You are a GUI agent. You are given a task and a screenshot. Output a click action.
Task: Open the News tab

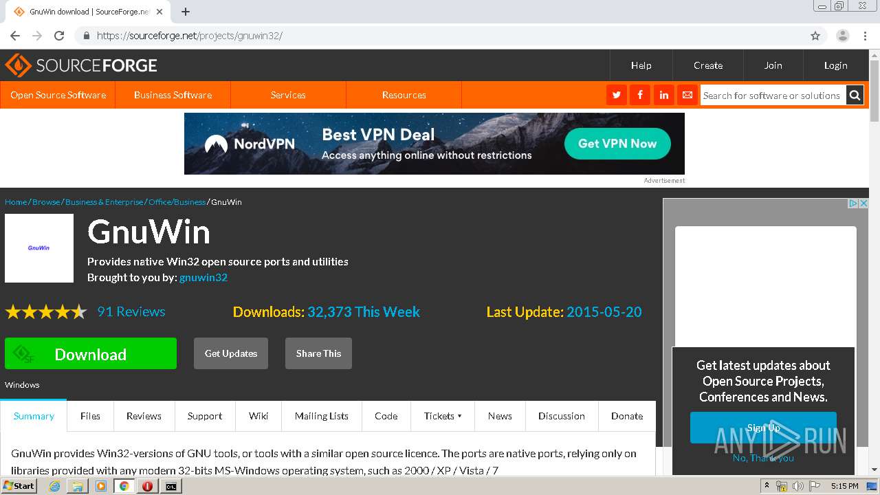(500, 416)
